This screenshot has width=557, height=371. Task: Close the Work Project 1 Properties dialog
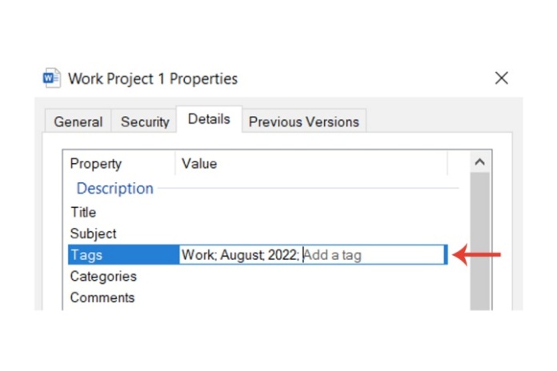(502, 78)
